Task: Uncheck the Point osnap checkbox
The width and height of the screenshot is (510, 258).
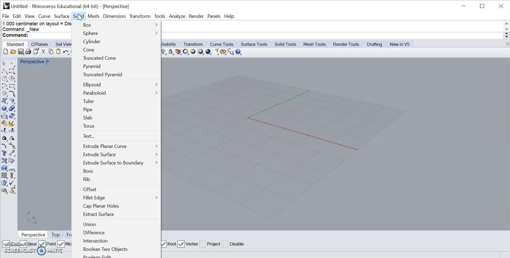Action: pyautogui.click(x=42, y=244)
